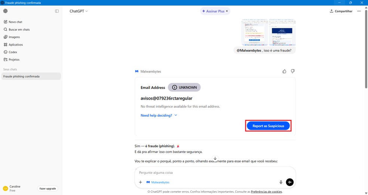Viewport: 368px width, 195px height.
Task: Focus the 'Pergunte alguma coisa' input
Action: pyautogui.click(x=215, y=173)
